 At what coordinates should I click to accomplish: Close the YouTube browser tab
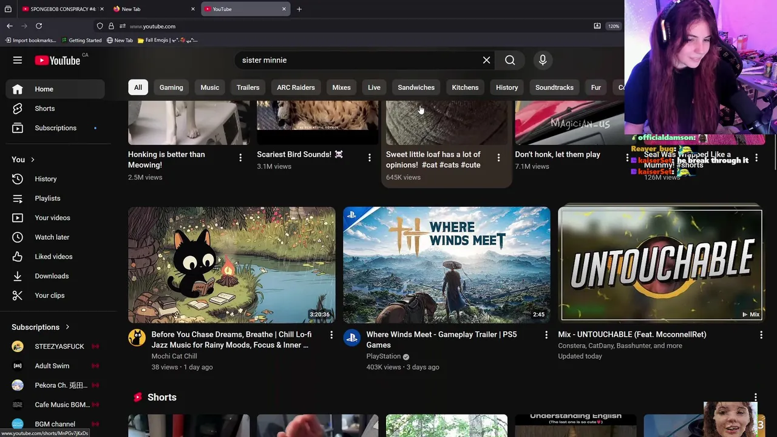283,9
